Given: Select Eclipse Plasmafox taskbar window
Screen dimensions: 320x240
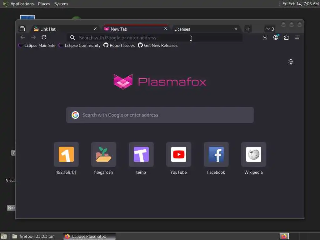Looking at the screenshot, I should [x=89, y=236].
